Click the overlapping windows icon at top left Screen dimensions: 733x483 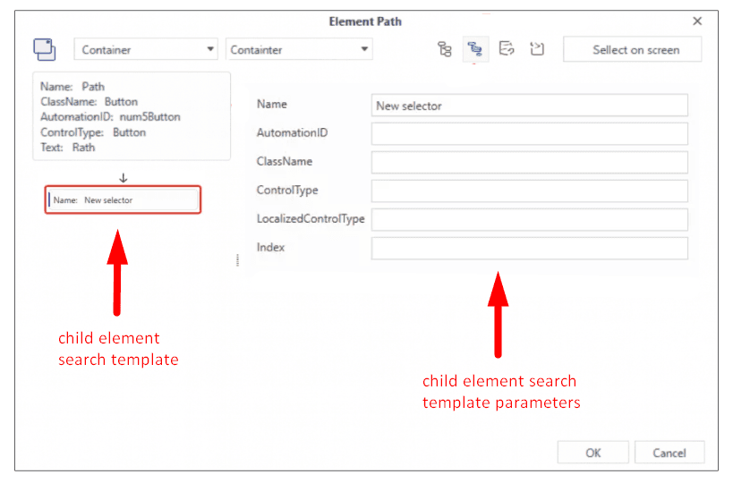coord(45,49)
